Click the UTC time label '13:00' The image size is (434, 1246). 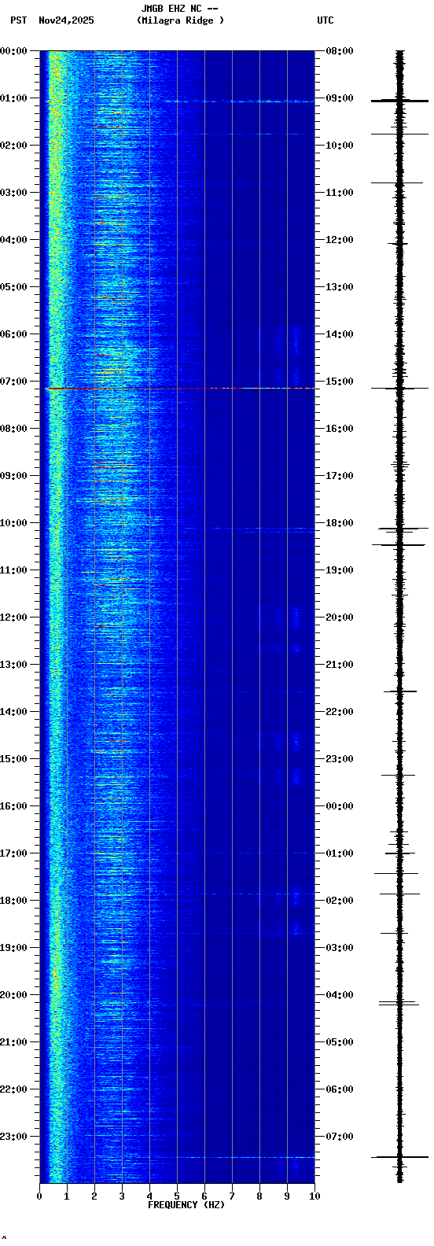pos(340,287)
